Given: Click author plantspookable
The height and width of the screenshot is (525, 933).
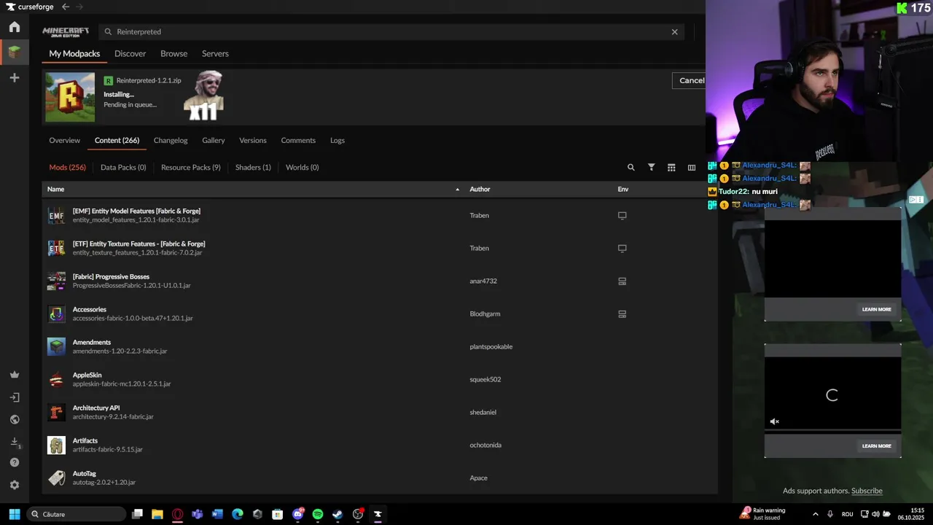Looking at the screenshot, I should click(x=491, y=347).
